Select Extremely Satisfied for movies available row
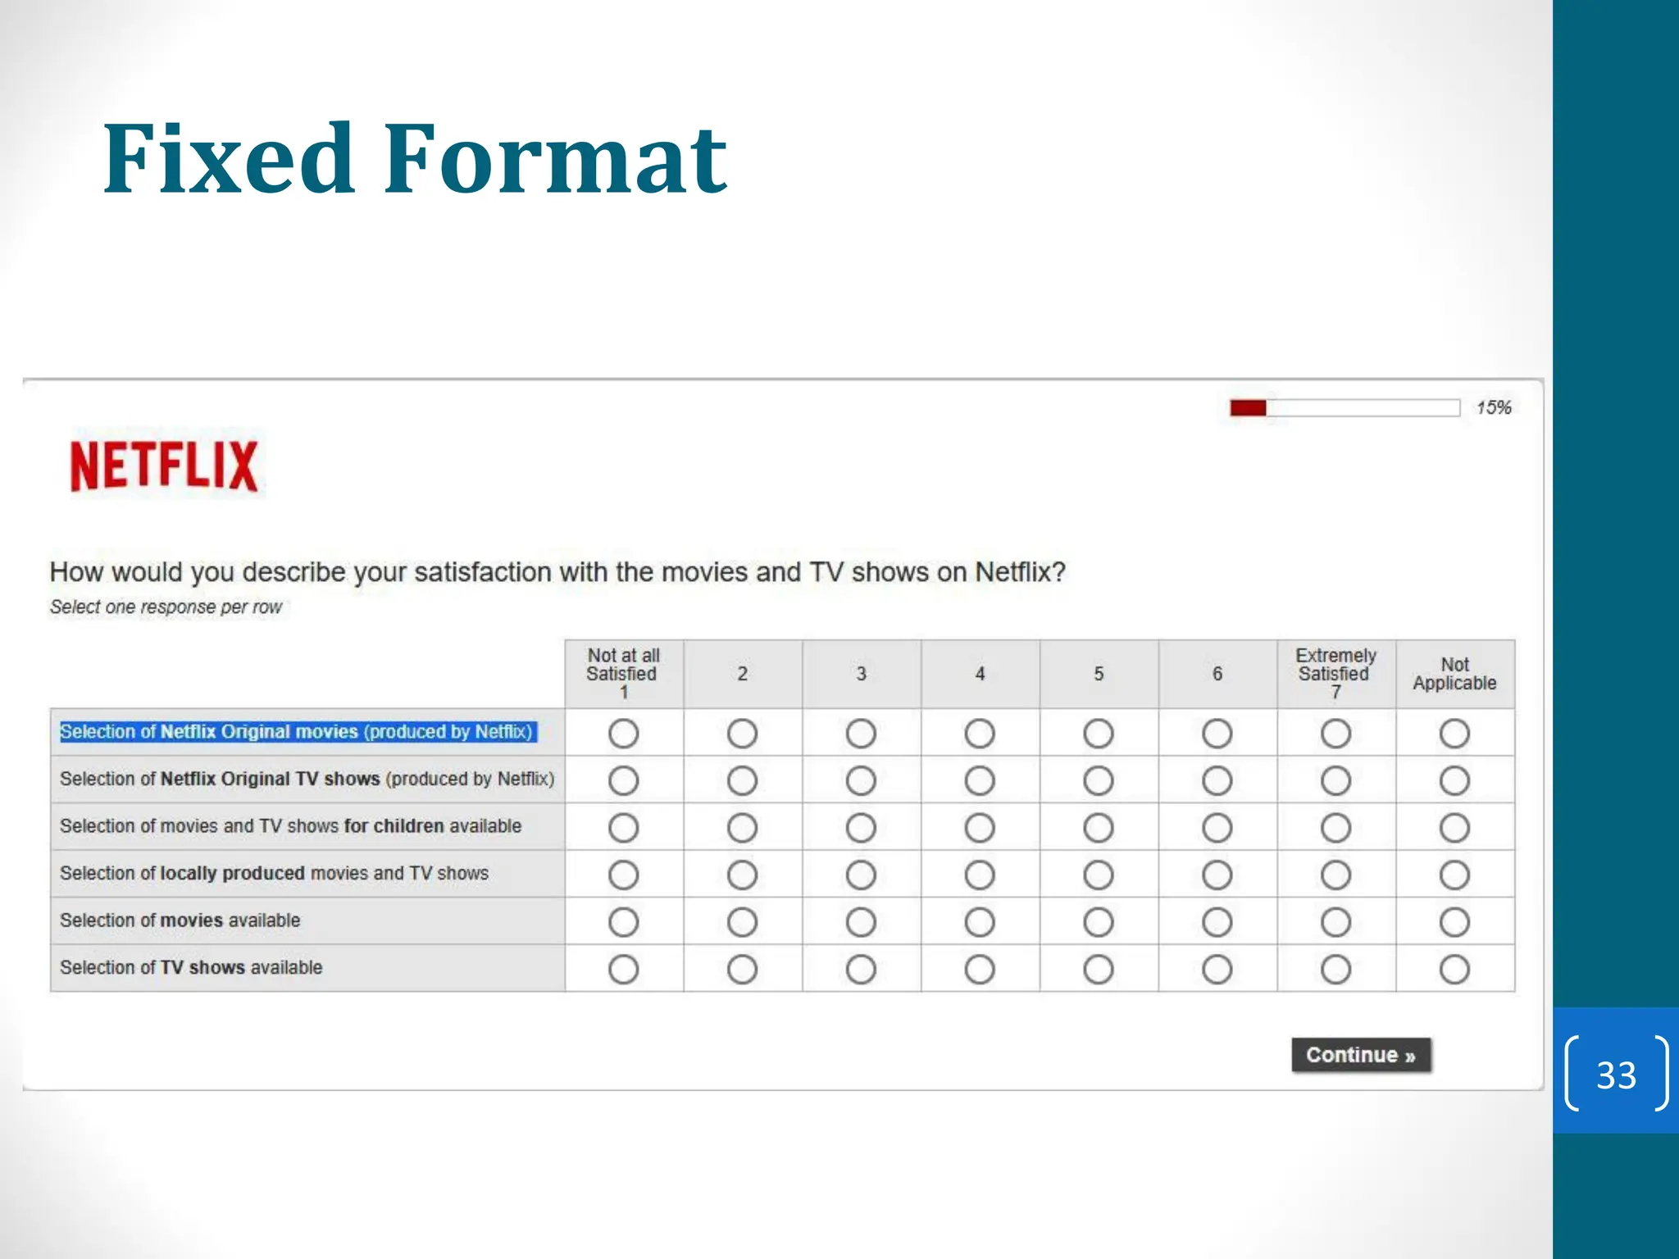The width and height of the screenshot is (1679, 1259). click(1335, 922)
